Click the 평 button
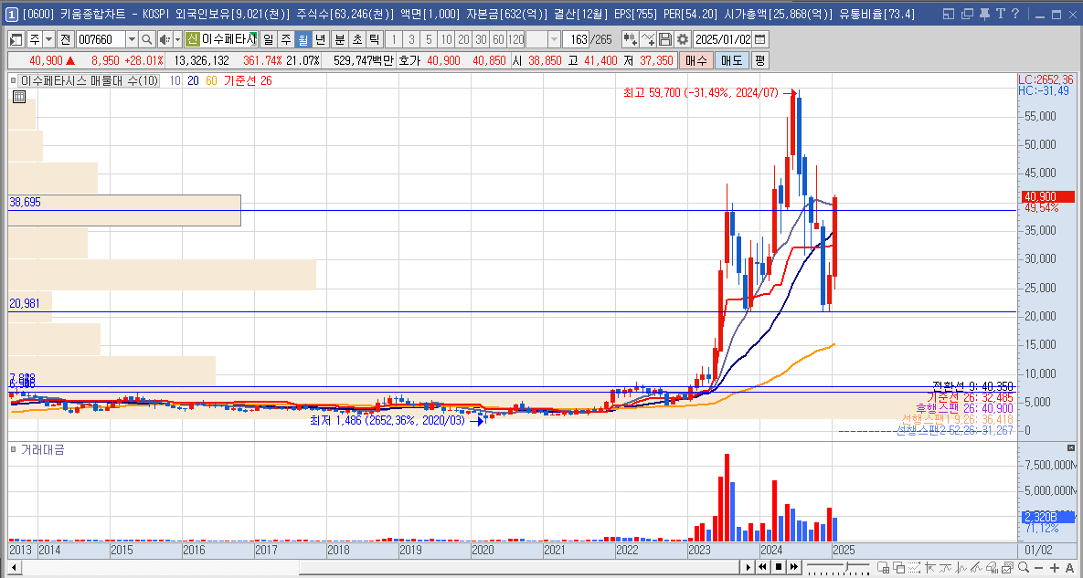Viewport: 1083px width, 578px height. tap(759, 60)
